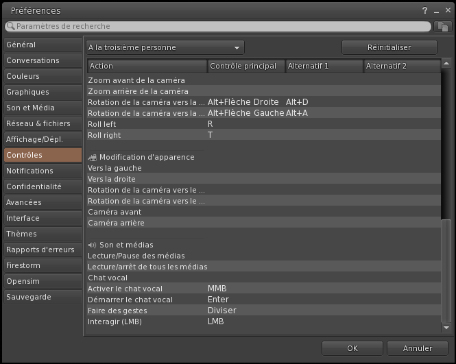Click the Son et médias speaker icon
Screen dimensions: 456x364
93,245
